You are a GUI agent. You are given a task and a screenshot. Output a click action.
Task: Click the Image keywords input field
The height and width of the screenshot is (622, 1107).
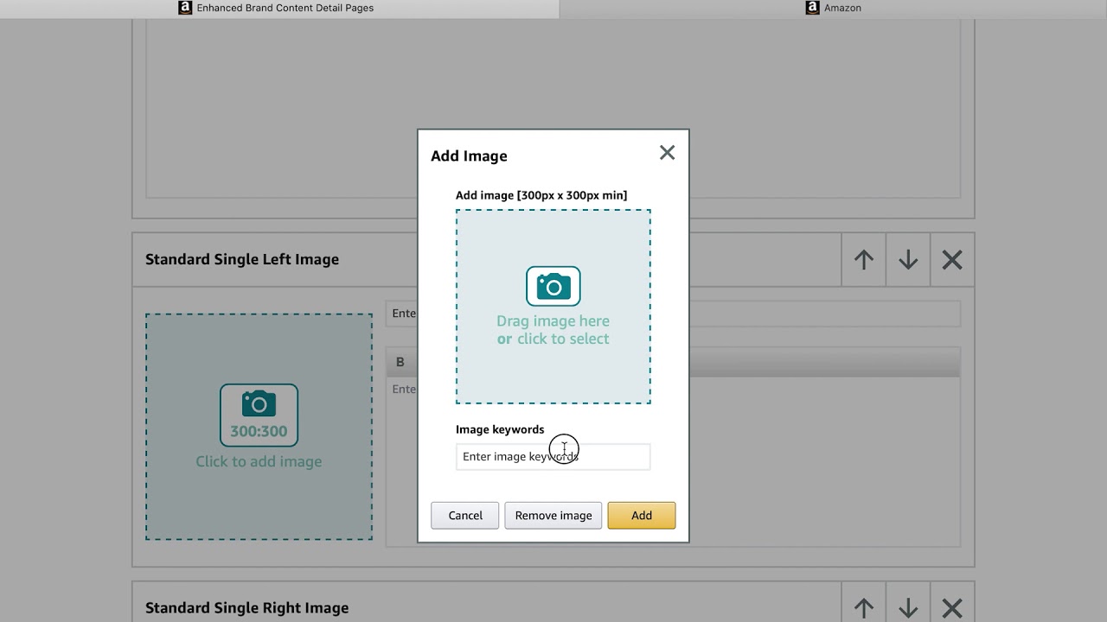click(553, 457)
